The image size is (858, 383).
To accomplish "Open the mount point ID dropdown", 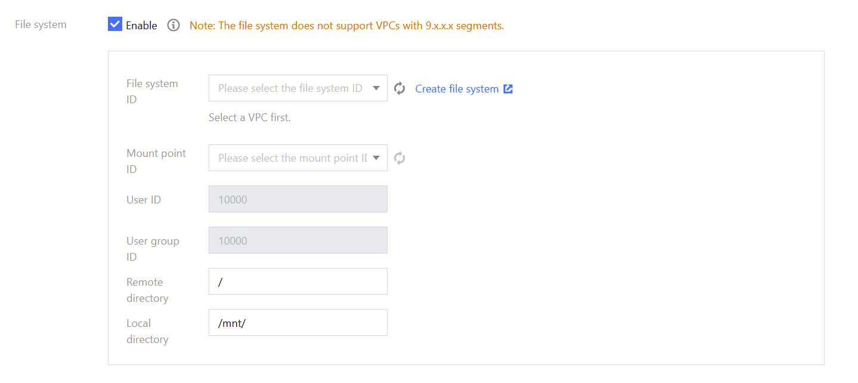I will pyautogui.click(x=290, y=158).
